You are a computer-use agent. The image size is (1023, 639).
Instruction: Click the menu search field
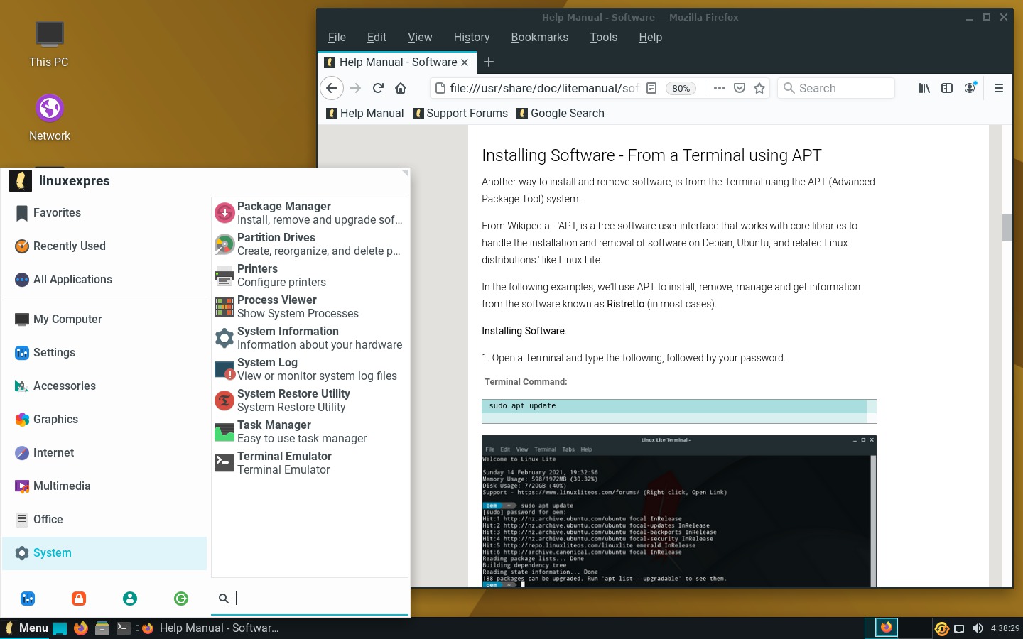[x=310, y=599]
